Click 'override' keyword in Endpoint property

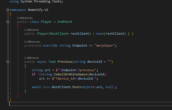tap(50, 45)
